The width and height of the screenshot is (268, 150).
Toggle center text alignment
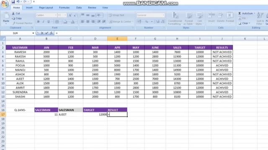[x=88, y=22]
